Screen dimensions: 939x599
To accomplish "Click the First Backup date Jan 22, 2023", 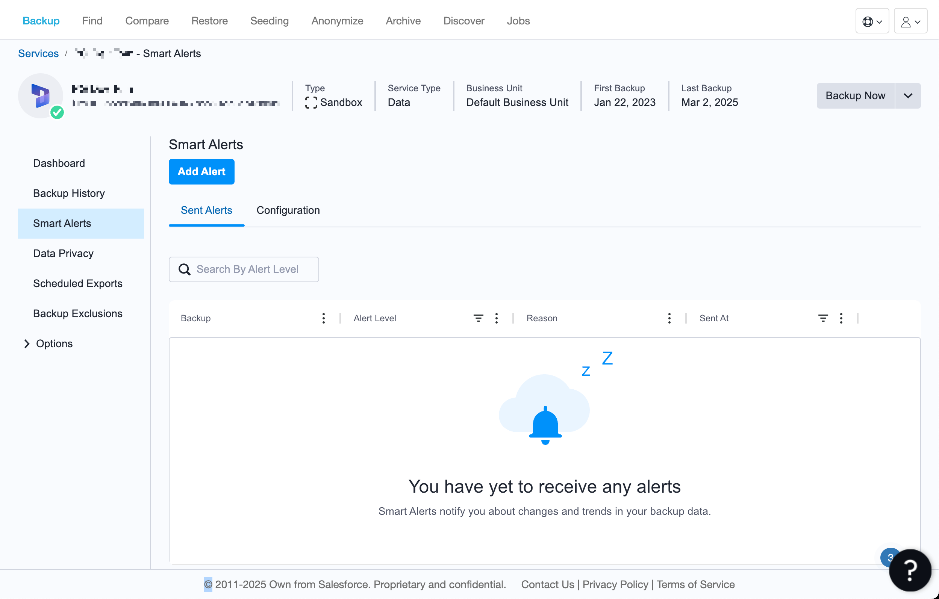I will coord(624,103).
